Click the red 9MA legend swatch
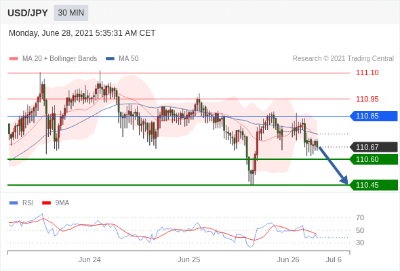This screenshot has width=400, height=271. click(x=46, y=203)
